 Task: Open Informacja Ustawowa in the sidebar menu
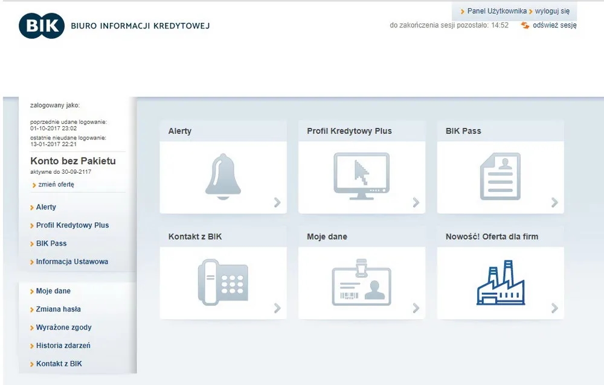[x=72, y=262]
